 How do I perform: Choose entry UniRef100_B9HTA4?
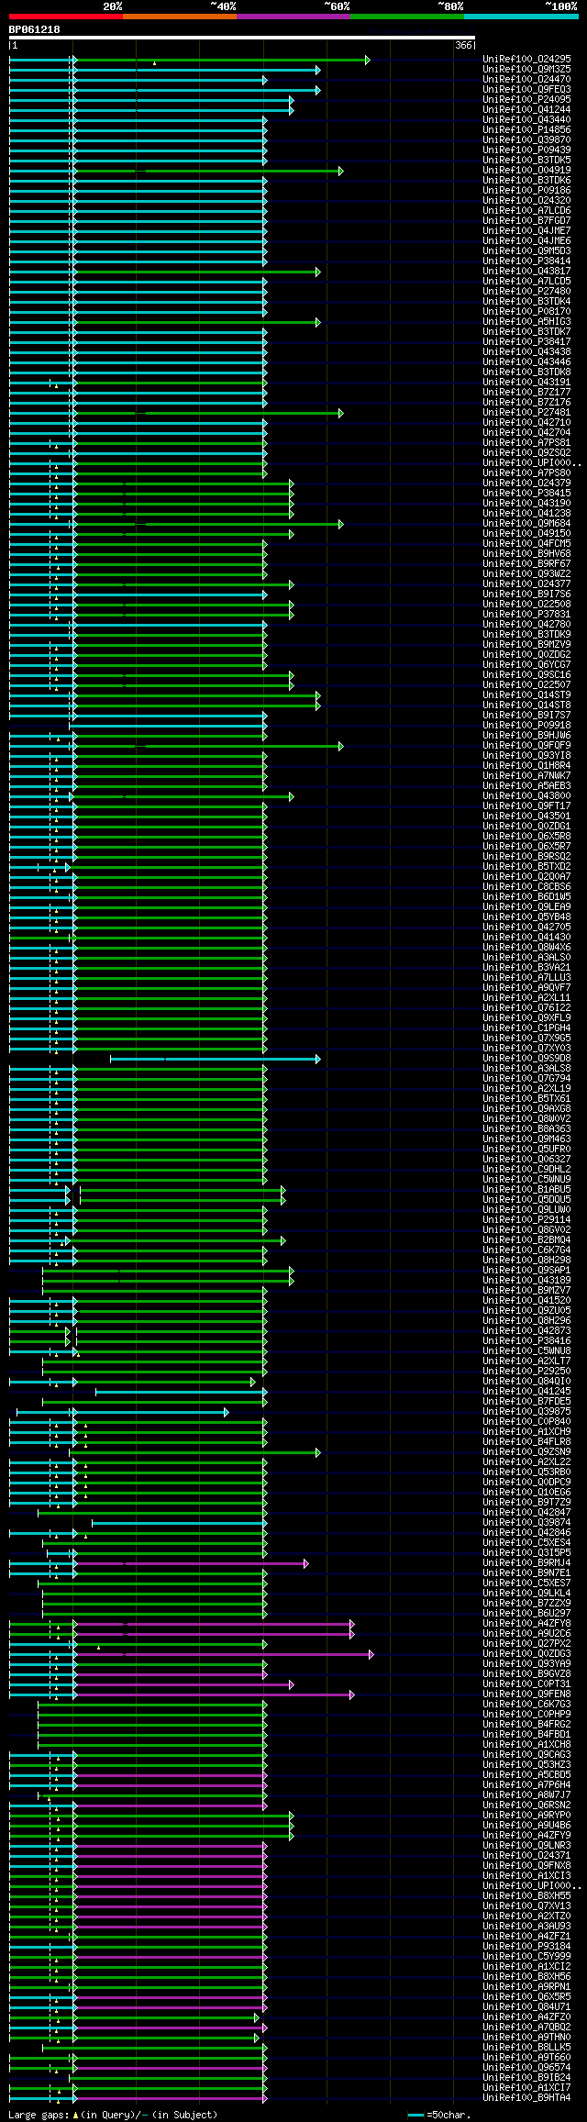pyautogui.click(x=526, y=2098)
